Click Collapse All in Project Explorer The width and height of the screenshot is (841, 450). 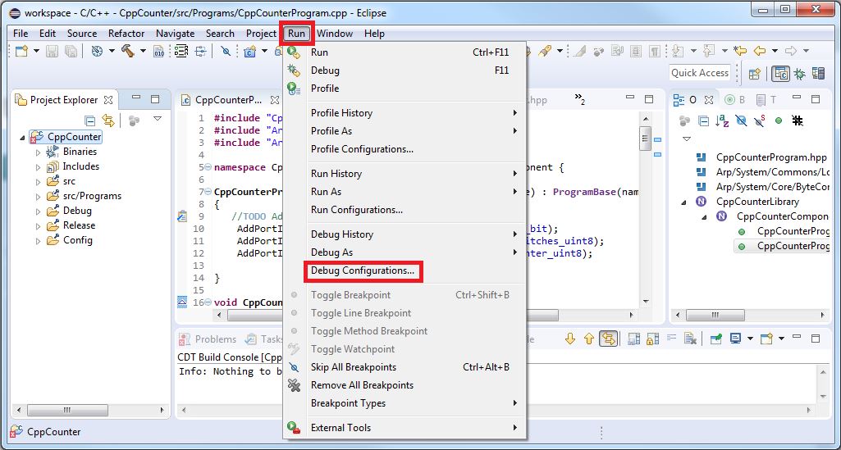tap(90, 120)
